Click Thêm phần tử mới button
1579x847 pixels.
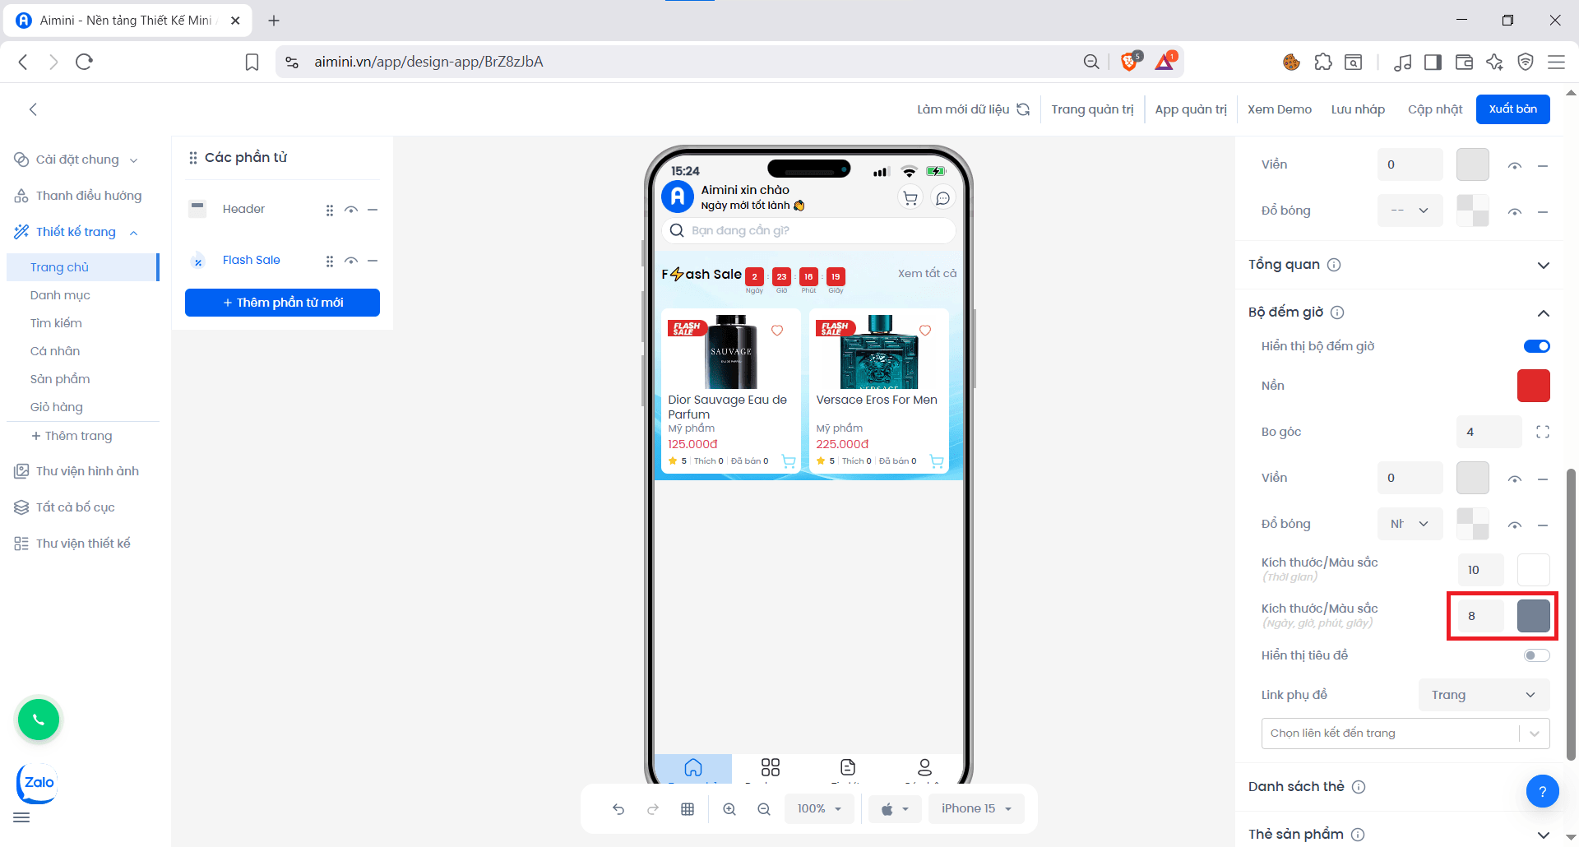click(x=282, y=303)
